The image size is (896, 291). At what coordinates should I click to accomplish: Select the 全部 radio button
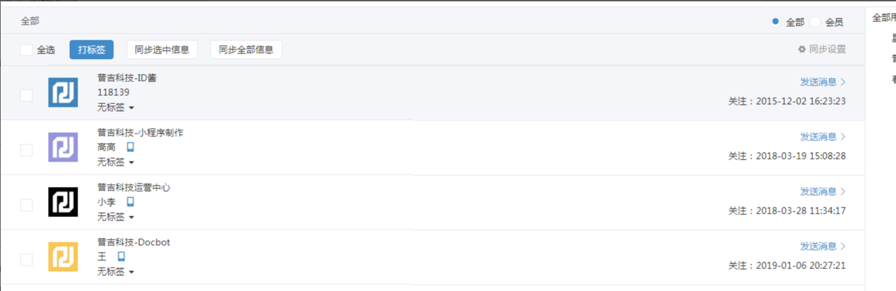pos(775,22)
